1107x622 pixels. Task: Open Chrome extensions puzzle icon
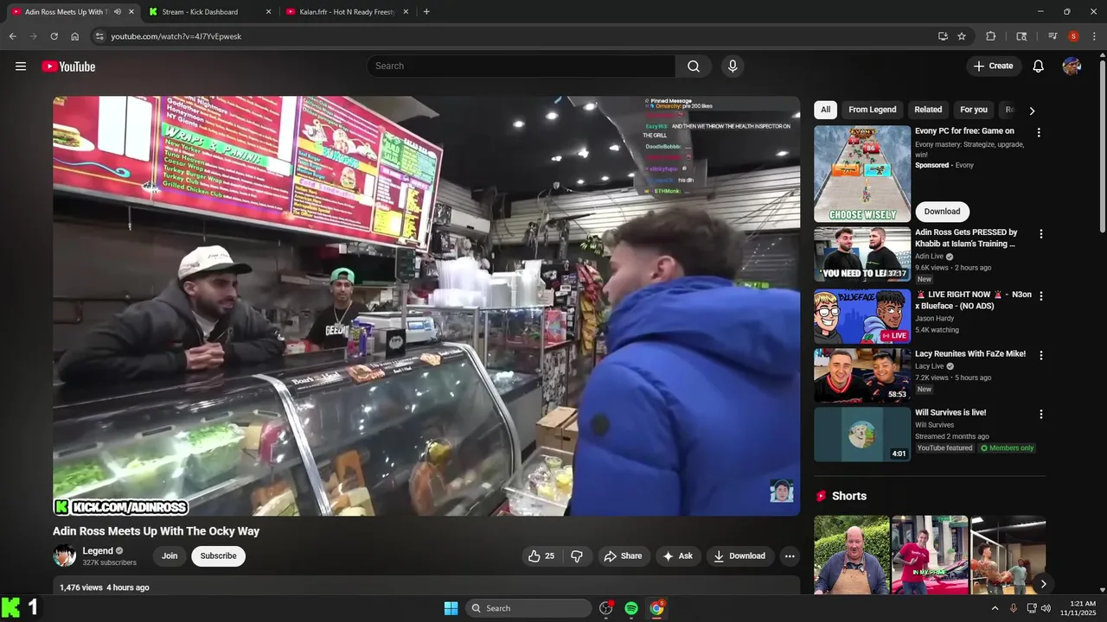coord(991,36)
